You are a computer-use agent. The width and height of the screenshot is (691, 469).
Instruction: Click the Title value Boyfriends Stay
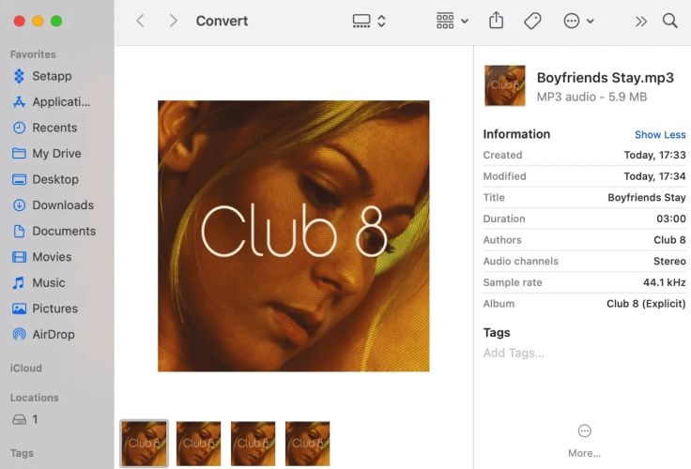pyautogui.click(x=647, y=197)
